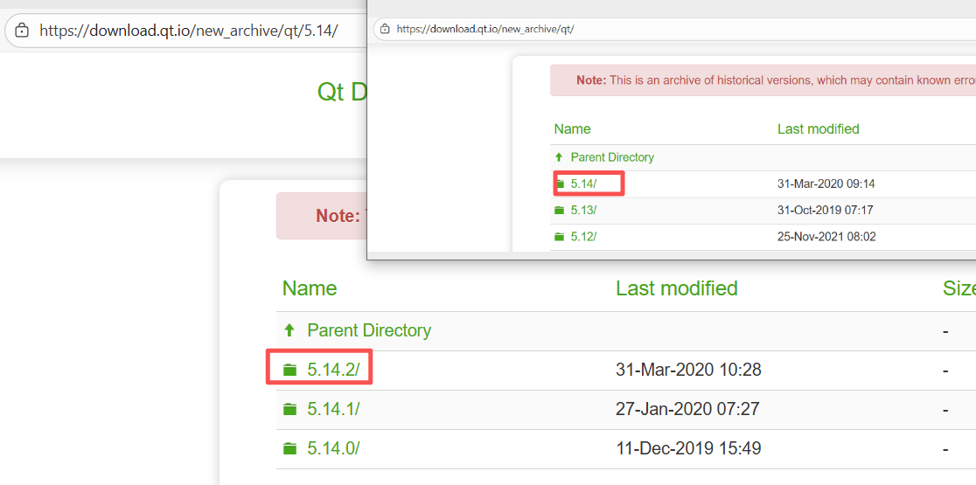The image size is (976, 485).
Task: Sort by Last modified in 5.14 listing
Action: pos(677,288)
